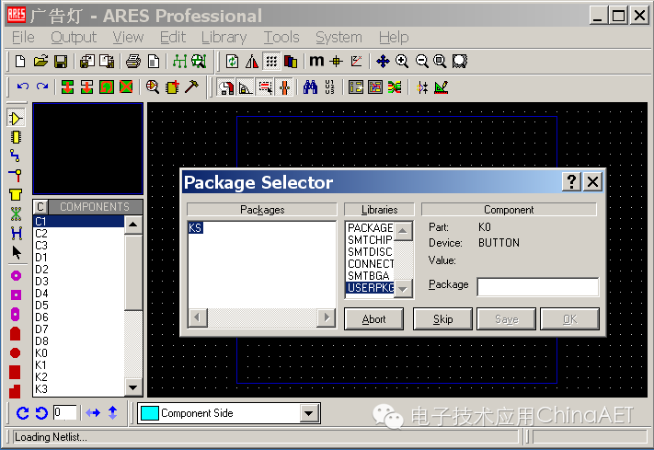654x450 pixels.
Task: Select the USERPKG library
Action: point(370,288)
